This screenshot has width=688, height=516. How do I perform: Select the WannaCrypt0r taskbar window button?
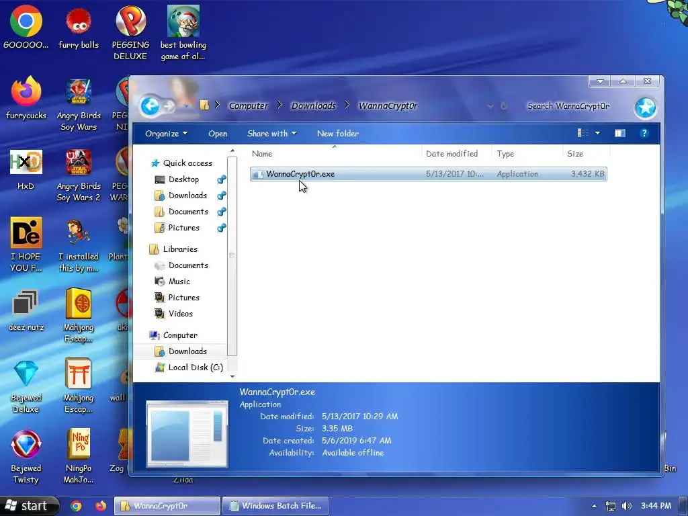pyautogui.click(x=167, y=506)
